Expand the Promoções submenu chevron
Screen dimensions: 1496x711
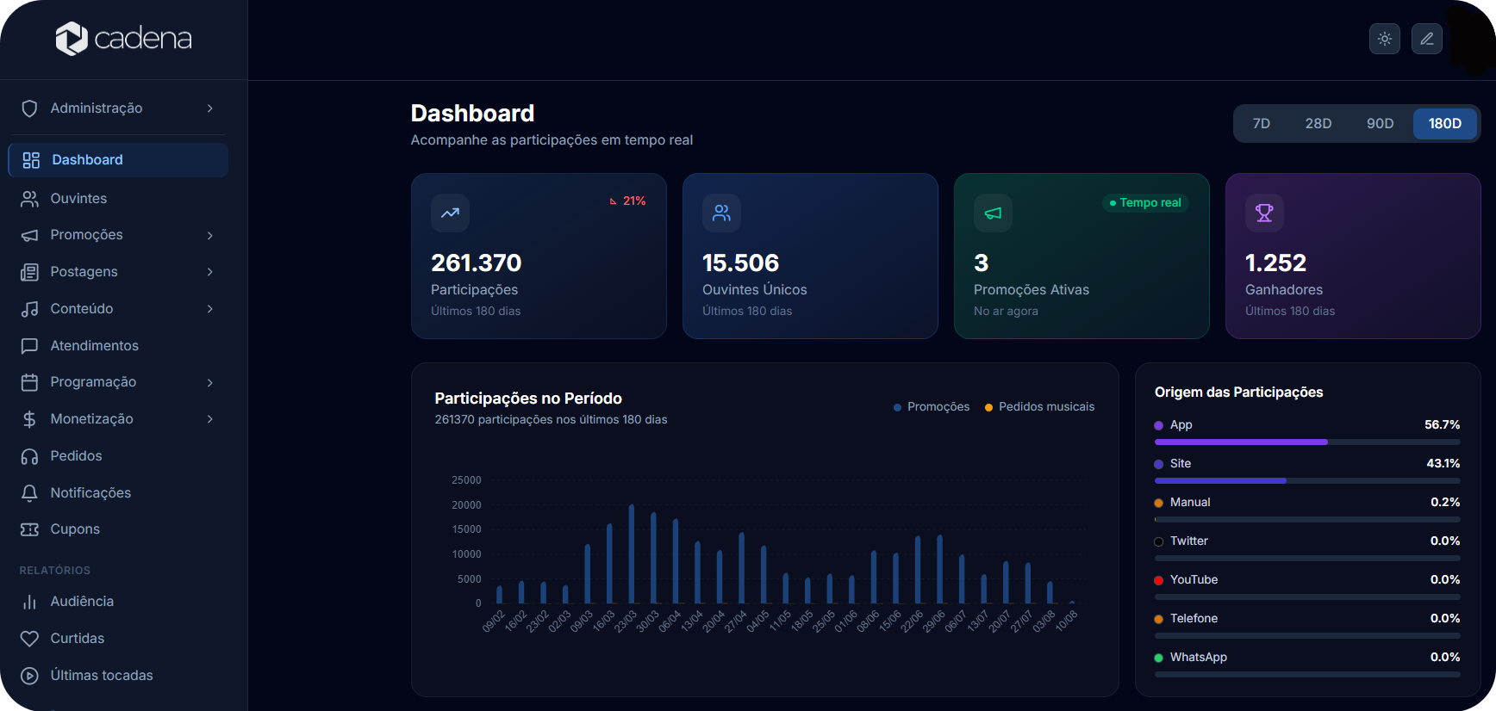pos(209,235)
